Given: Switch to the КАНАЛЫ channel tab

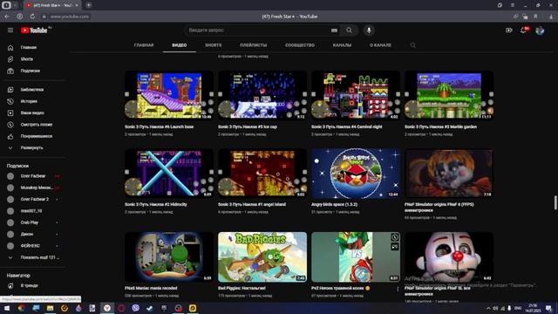Looking at the screenshot, I should click(342, 45).
